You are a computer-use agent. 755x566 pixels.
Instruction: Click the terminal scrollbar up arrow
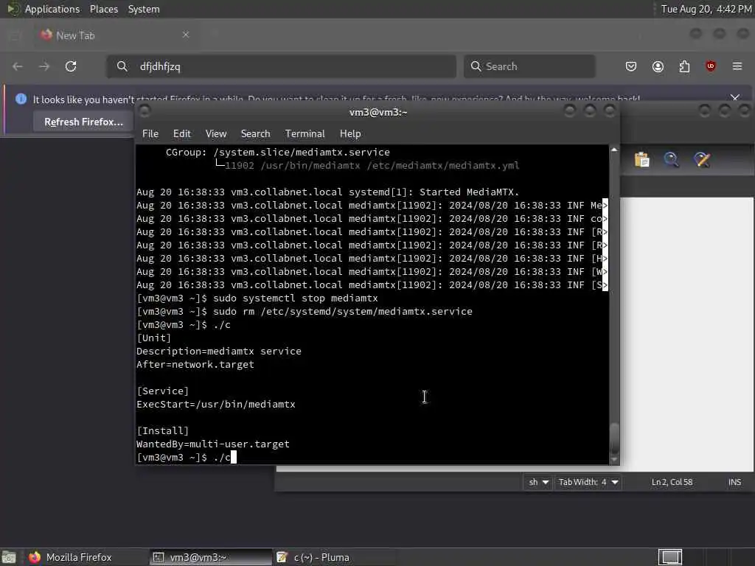coord(614,150)
